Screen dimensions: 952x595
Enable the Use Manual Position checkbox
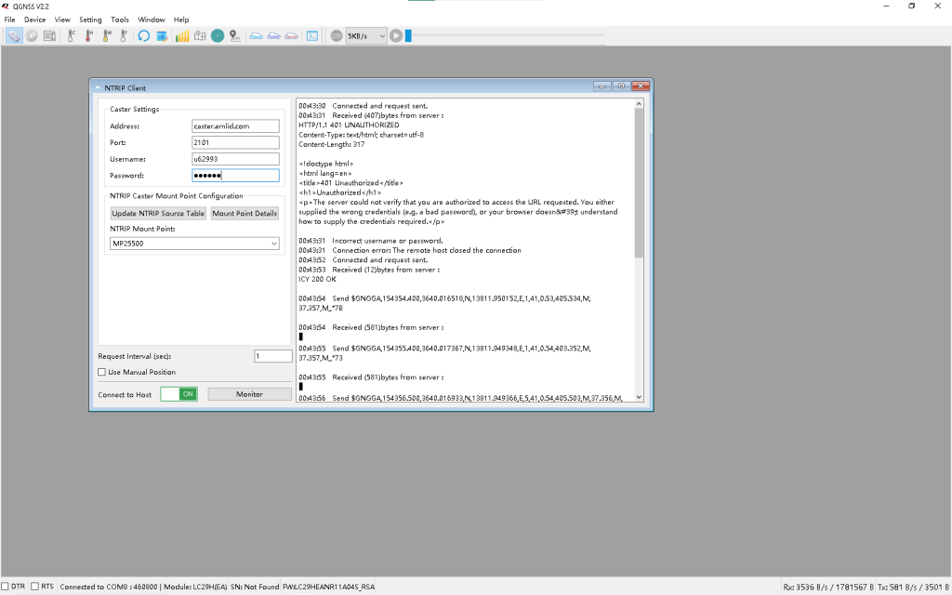click(x=102, y=373)
